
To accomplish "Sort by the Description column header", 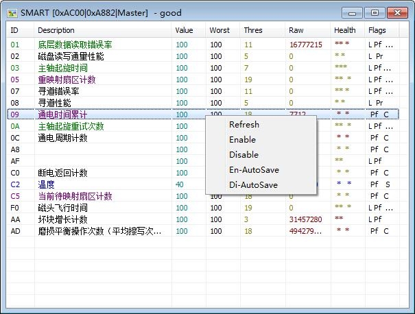I will [102, 30].
